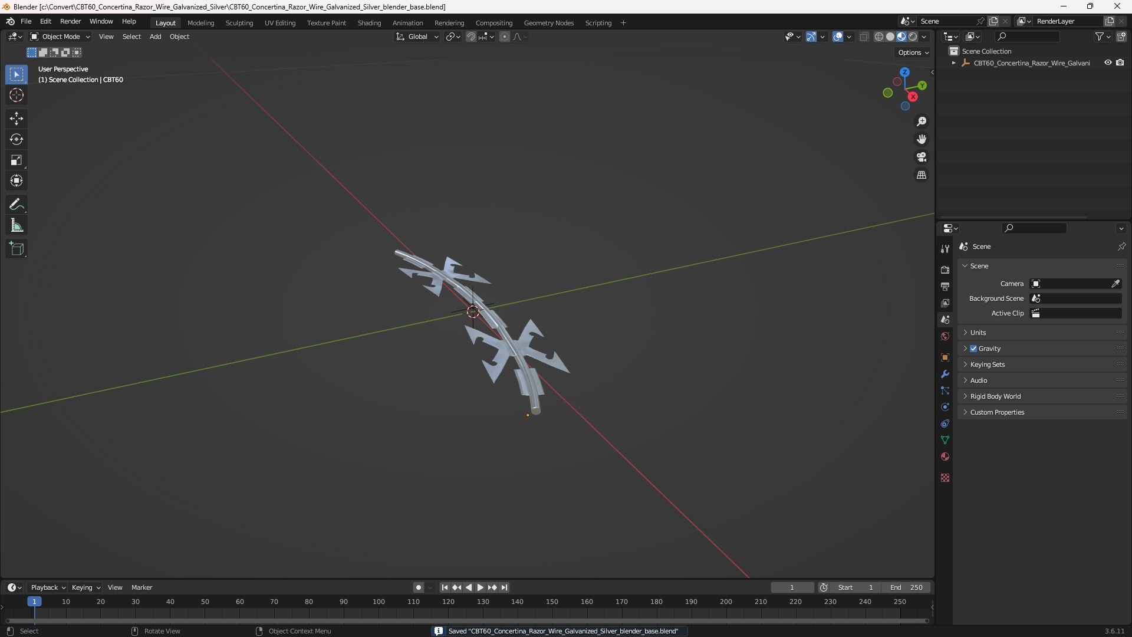This screenshot has width=1132, height=637.
Task: Click the pan view hand icon
Action: tap(922, 139)
